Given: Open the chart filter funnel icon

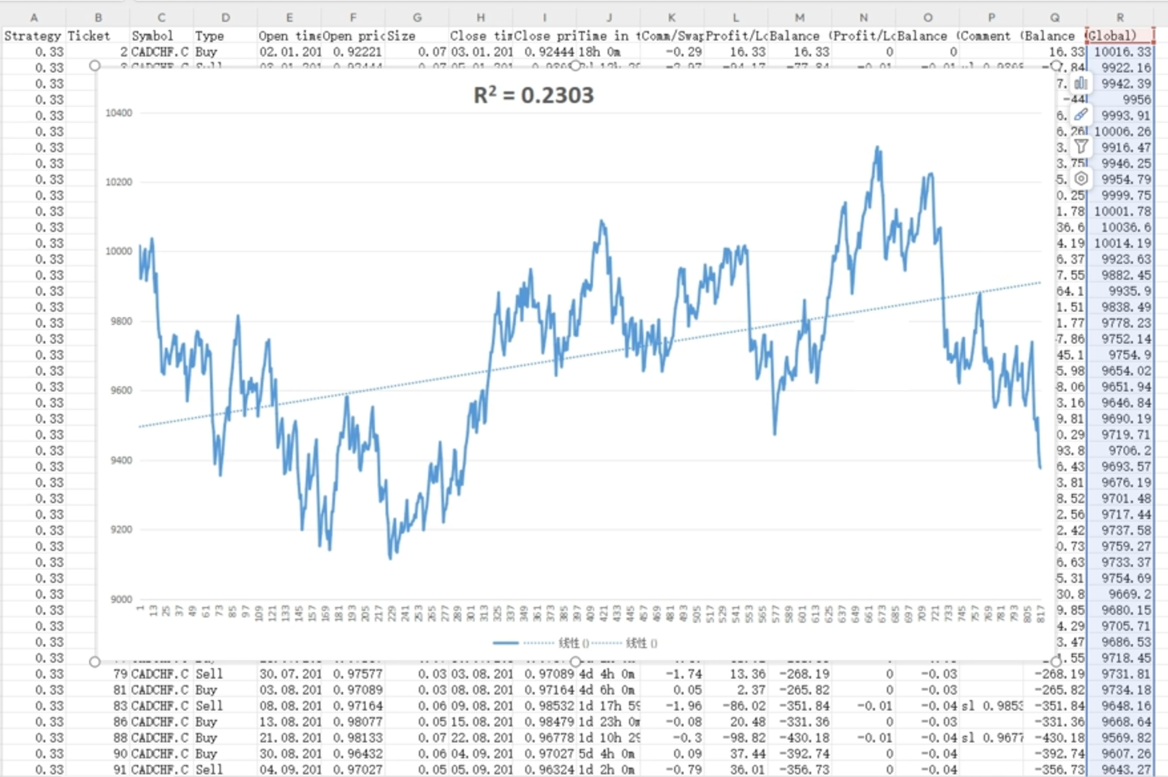Looking at the screenshot, I should point(1081,146).
